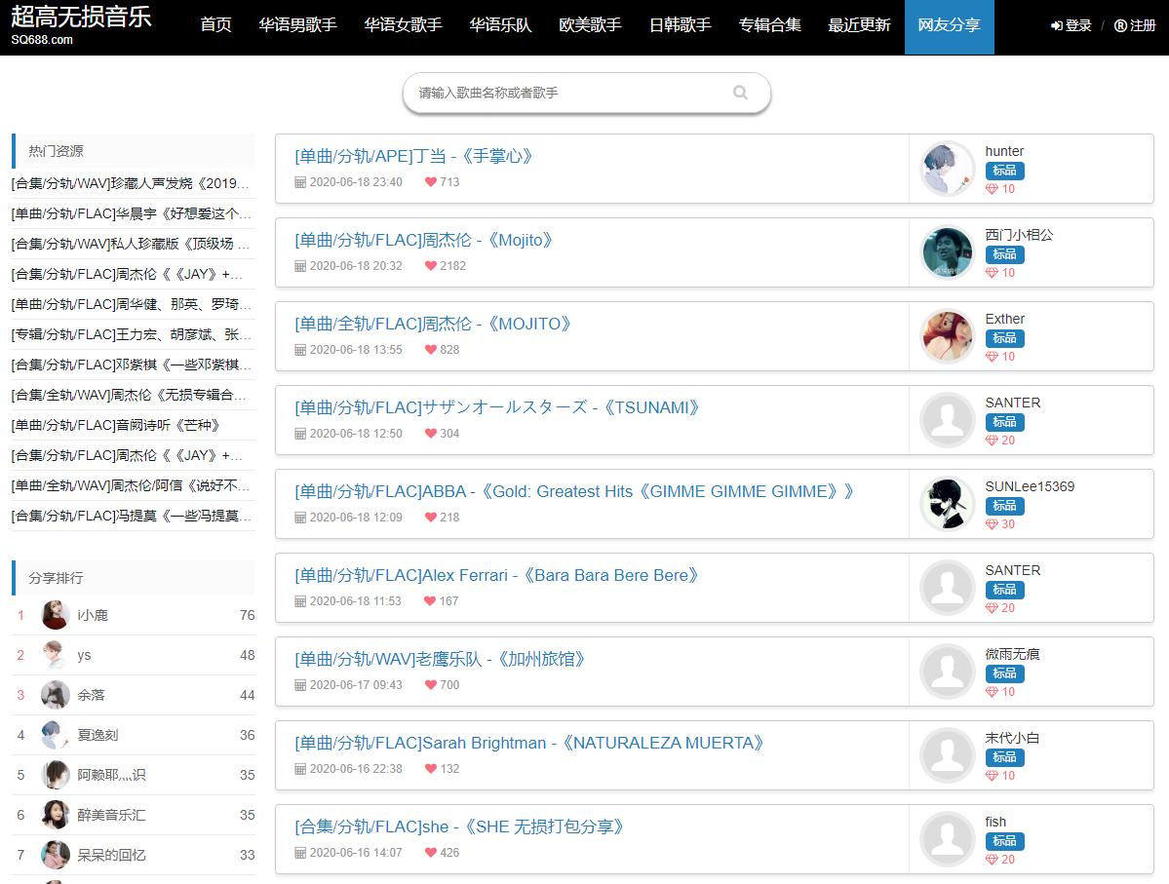This screenshot has height=884, width=1169.
Task: Click the heart icon showing 304 likes
Action: coord(430,433)
